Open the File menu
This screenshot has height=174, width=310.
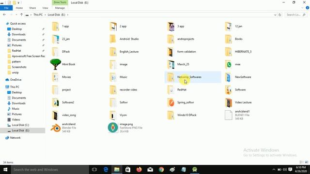click(6, 8)
